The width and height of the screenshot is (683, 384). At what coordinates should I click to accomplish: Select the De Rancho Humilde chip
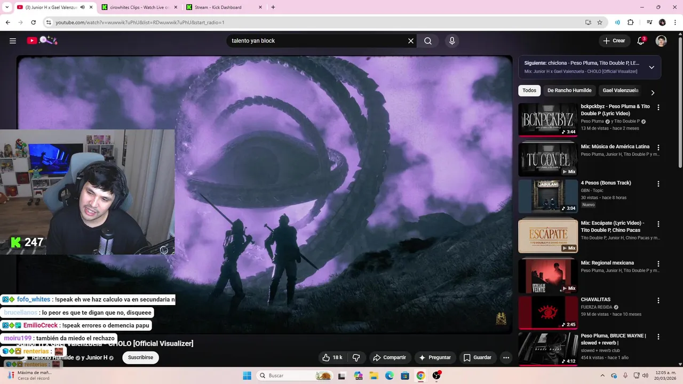[569, 91]
